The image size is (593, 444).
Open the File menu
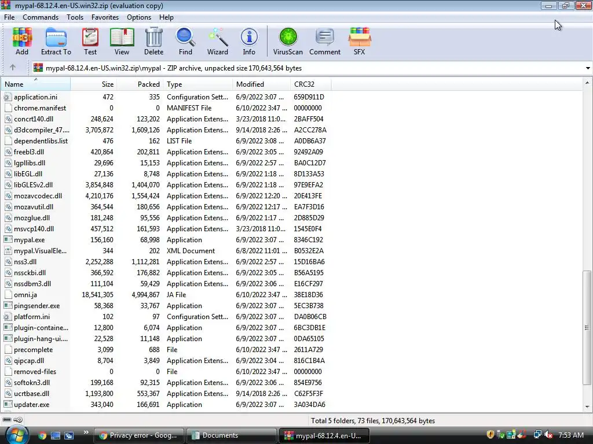coord(9,17)
